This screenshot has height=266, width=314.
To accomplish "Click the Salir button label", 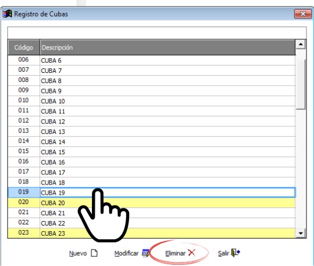I will [223, 253].
